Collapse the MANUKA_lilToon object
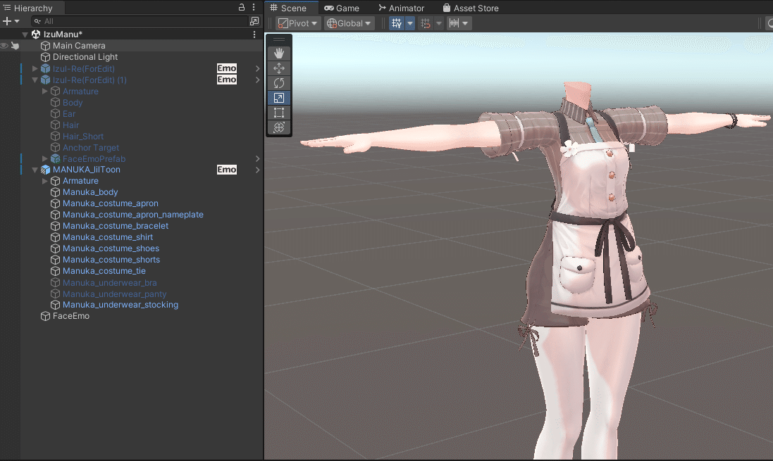The image size is (773, 461). 34,170
